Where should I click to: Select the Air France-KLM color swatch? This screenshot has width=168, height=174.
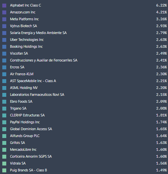(x=4, y=74)
